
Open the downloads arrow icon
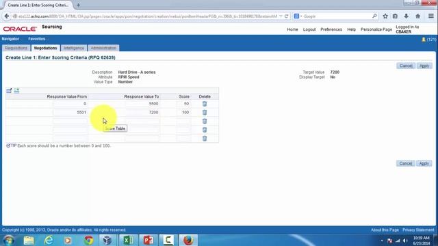pyautogui.click(x=406, y=16)
